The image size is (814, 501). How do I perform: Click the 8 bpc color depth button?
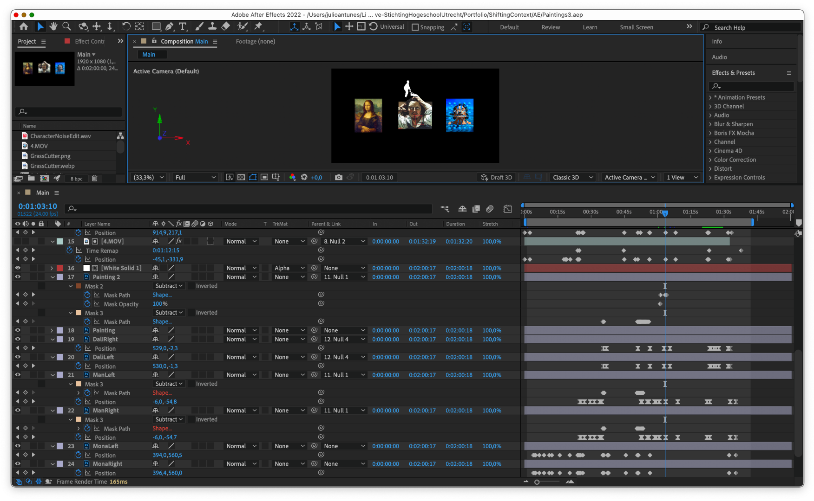tap(76, 179)
